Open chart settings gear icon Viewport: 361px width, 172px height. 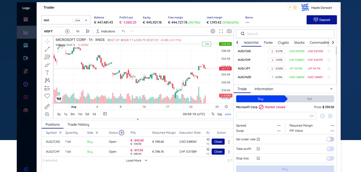coord(213,31)
